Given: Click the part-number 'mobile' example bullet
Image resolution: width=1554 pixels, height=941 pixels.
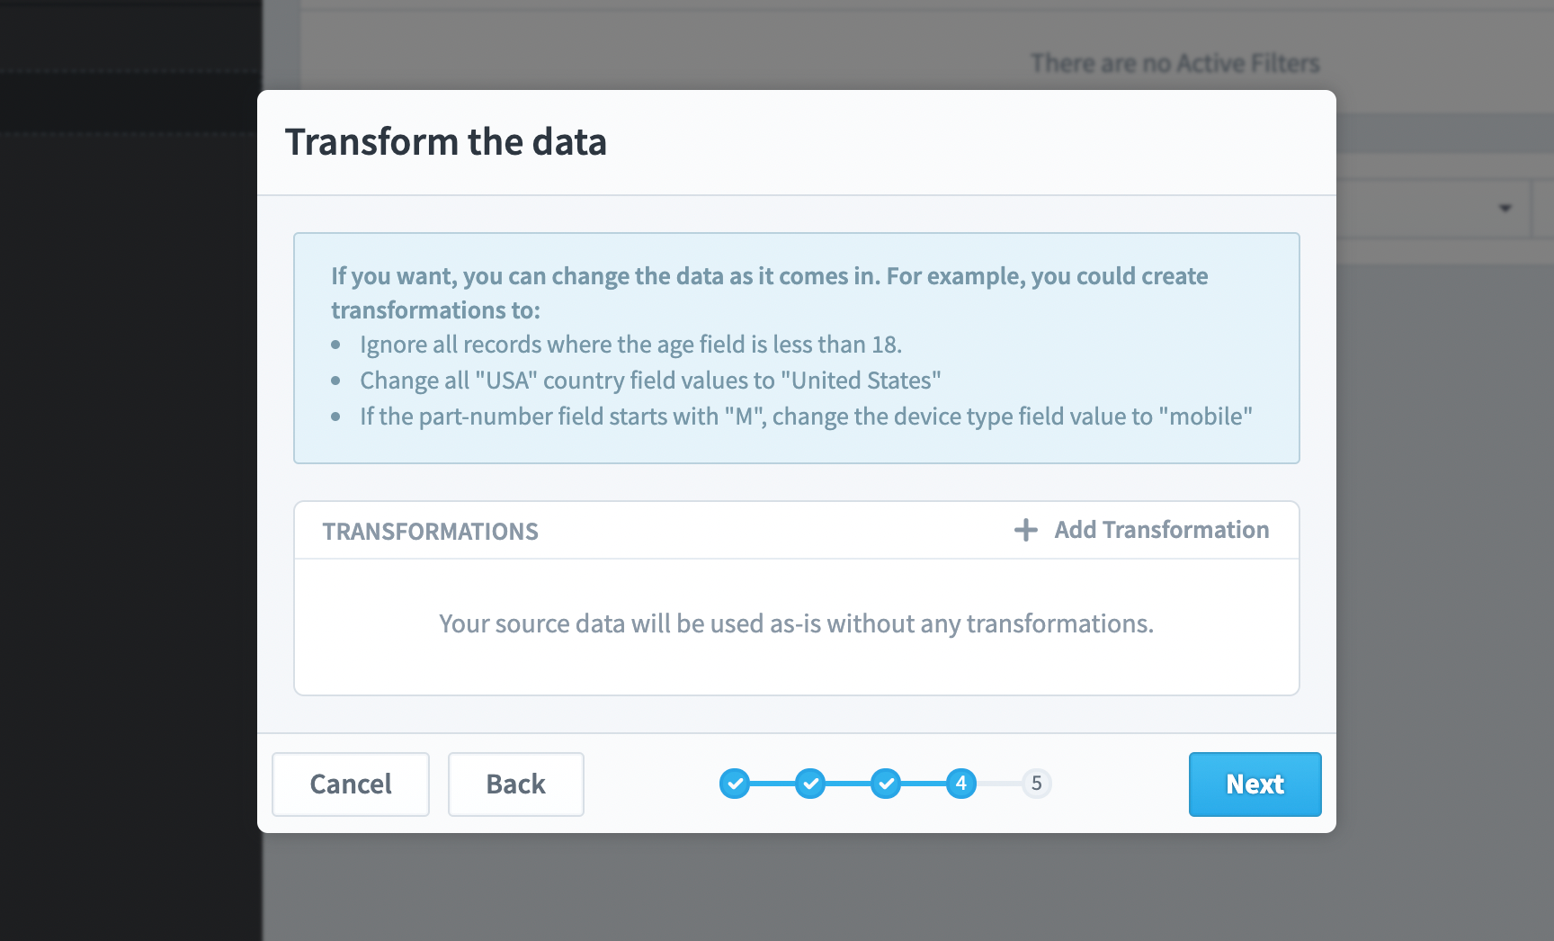Looking at the screenshot, I should pyautogui.click(x=806, y=417).
